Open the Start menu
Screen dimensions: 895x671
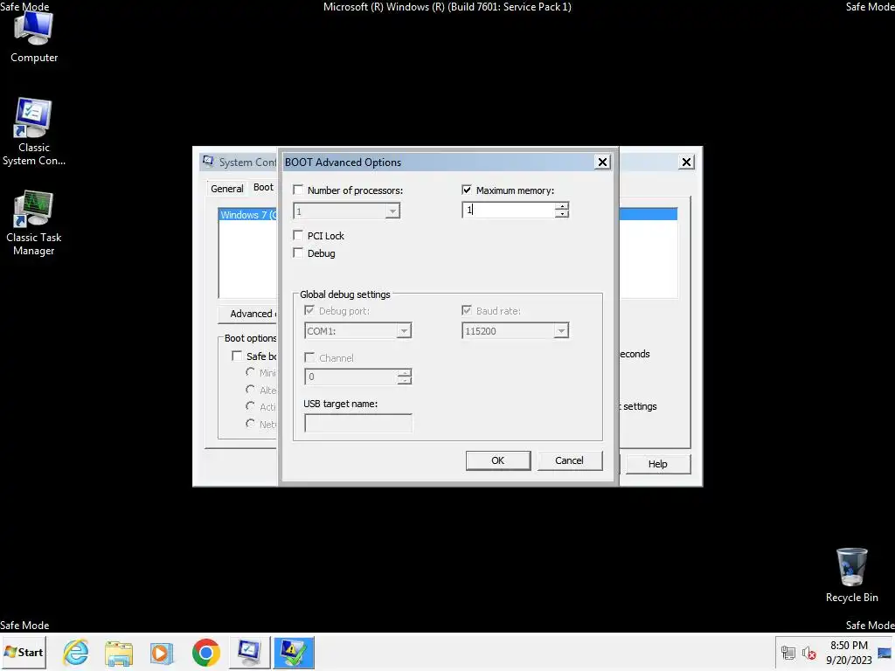24,652
